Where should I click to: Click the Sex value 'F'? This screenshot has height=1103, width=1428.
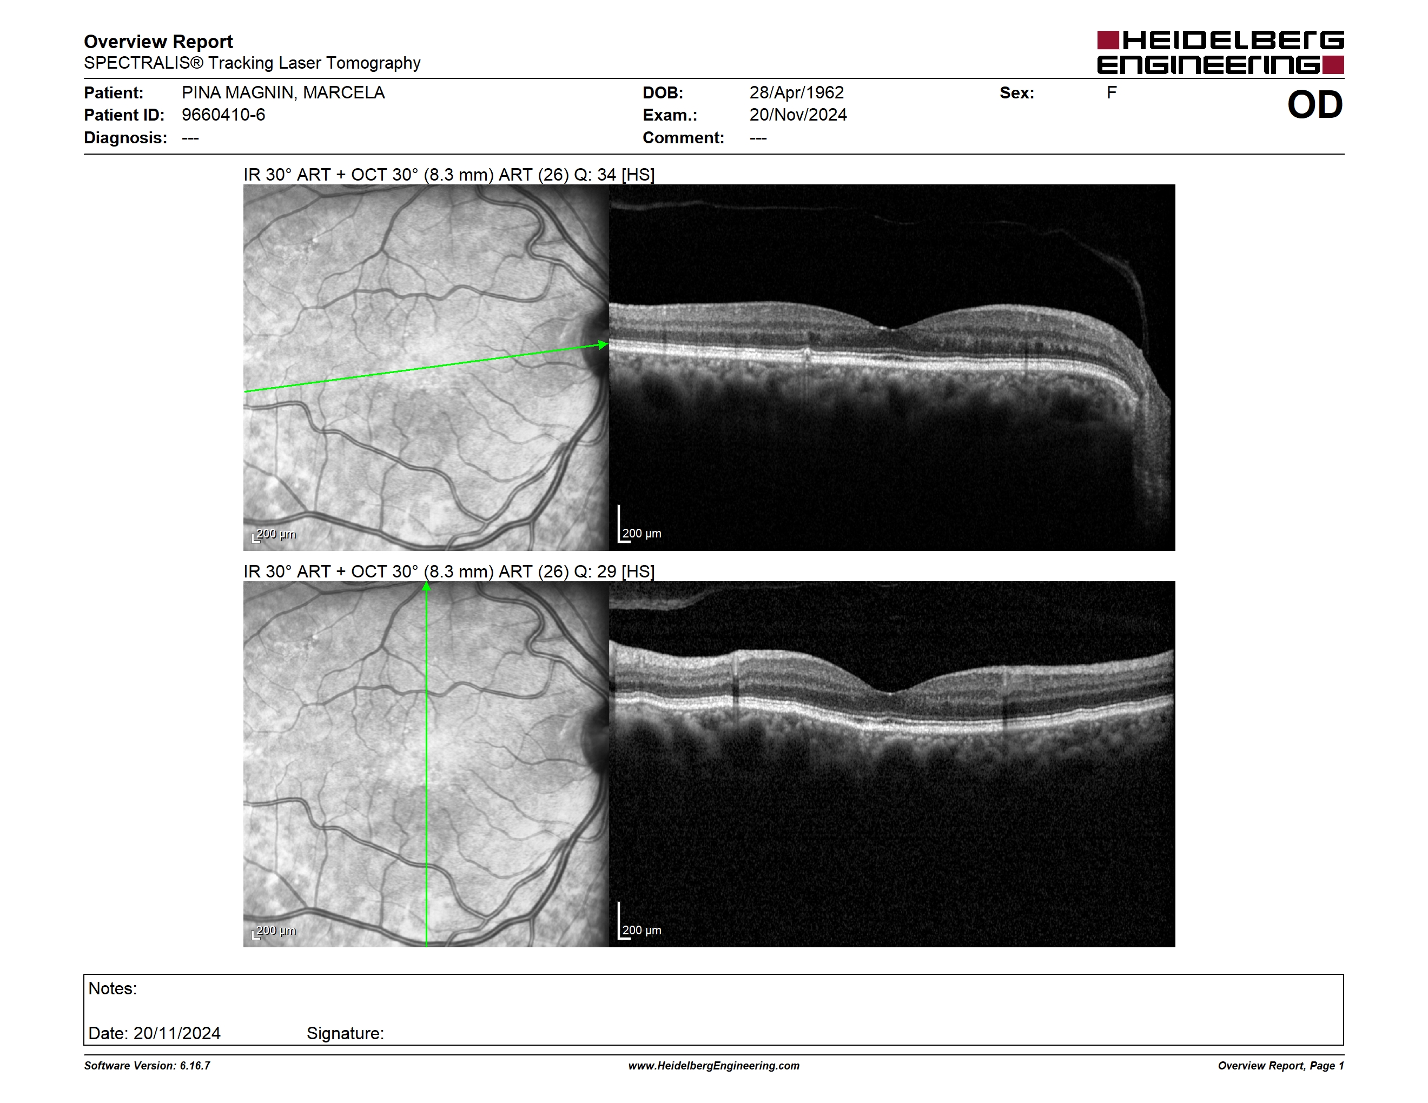pyautogui.click(x=1112, y=93)
